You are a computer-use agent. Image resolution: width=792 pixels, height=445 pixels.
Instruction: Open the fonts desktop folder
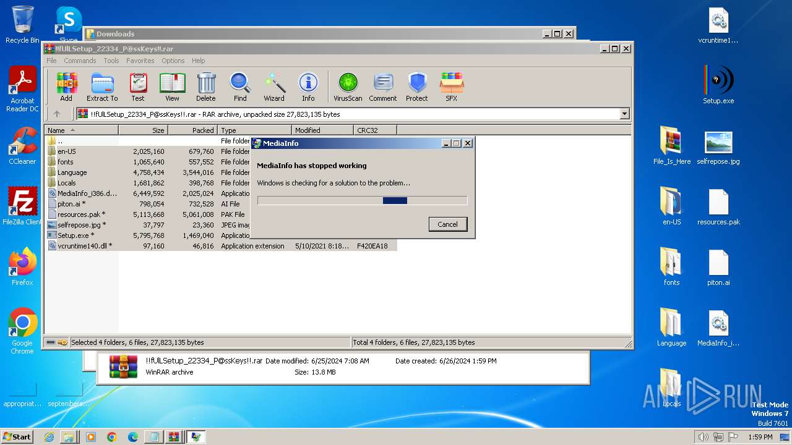point(672,267)
